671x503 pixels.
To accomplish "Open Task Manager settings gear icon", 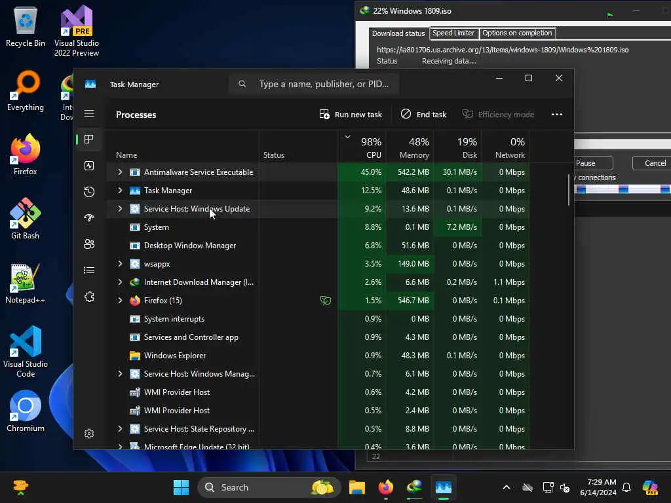I will click(x=89, y=434).
